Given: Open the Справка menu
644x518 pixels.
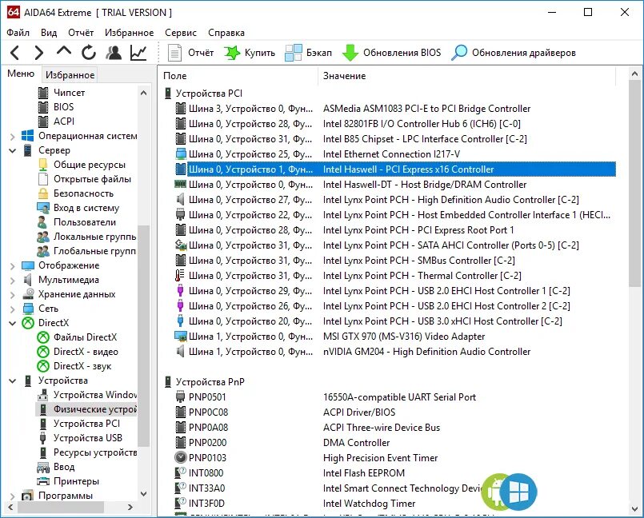Looking at the screenshot, I should point(226,33).
